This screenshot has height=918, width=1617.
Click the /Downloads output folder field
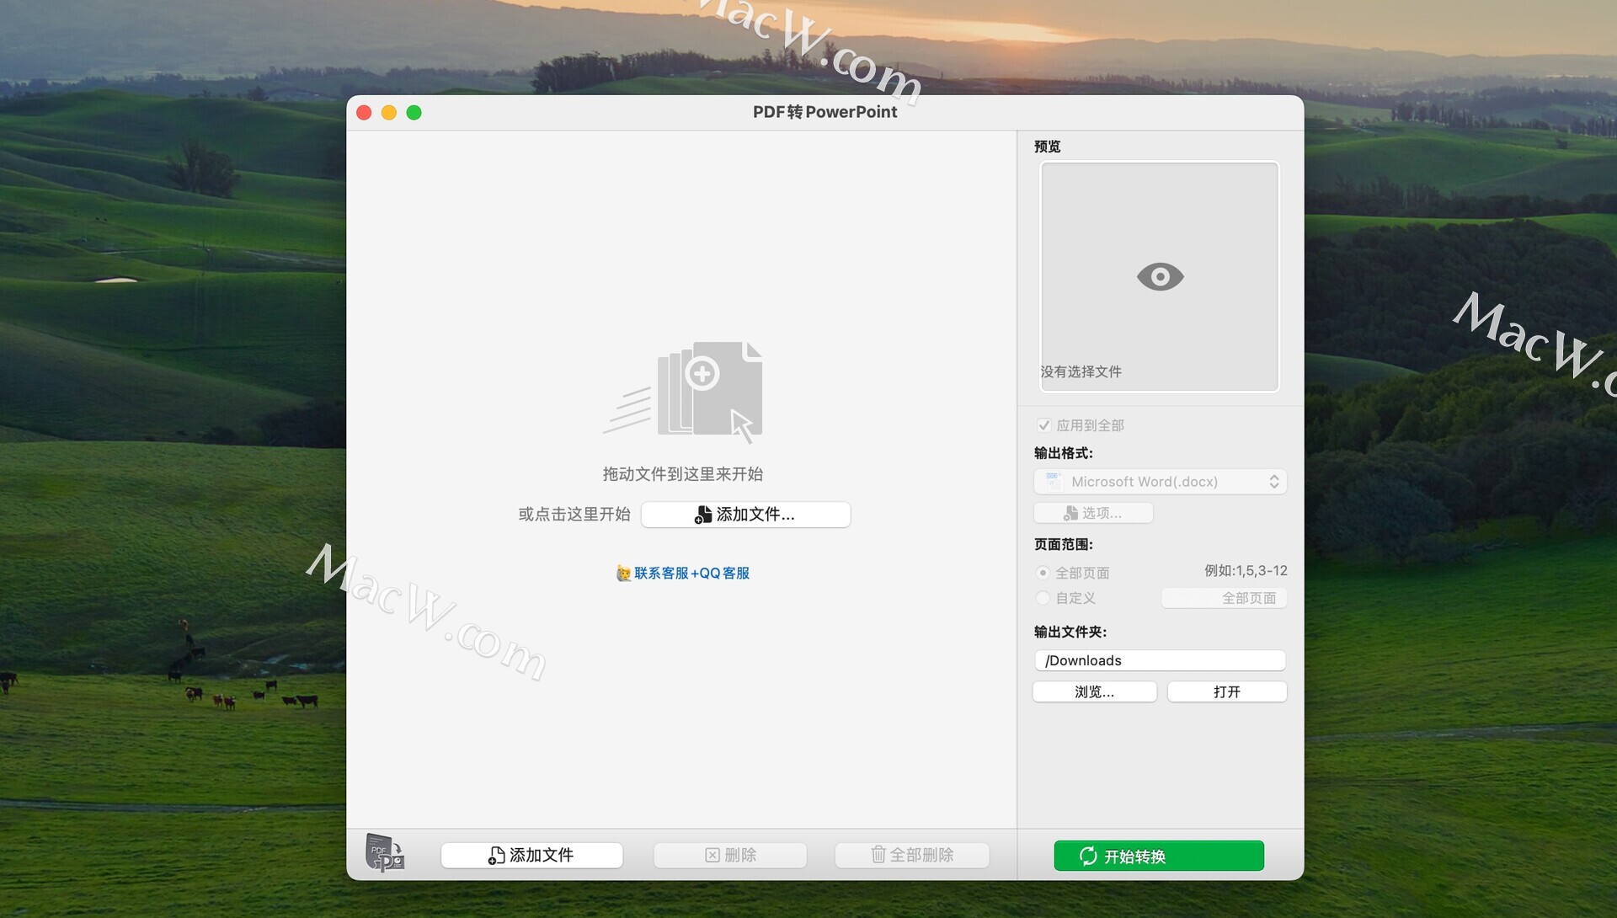tap(1160, 660)
